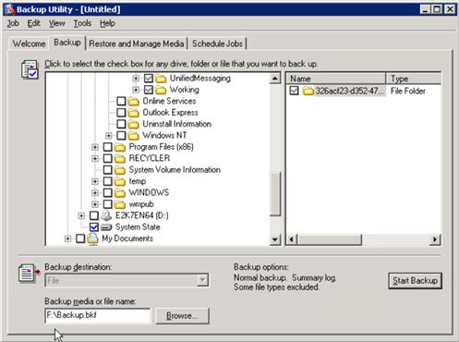Image resolution: width=459 pixels, height=342 pixels.
Task: Click the wmpub folder icon
Action: 120,204
